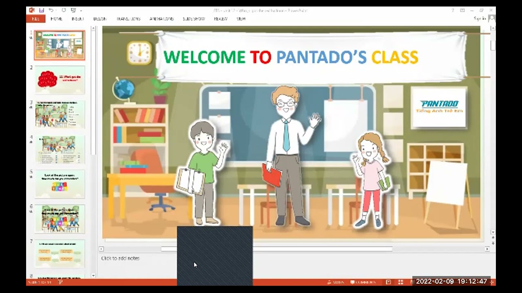Screen dimensions: 522x293
Task: Click the 'Click to add notes' field
Action: coord(120,258)
